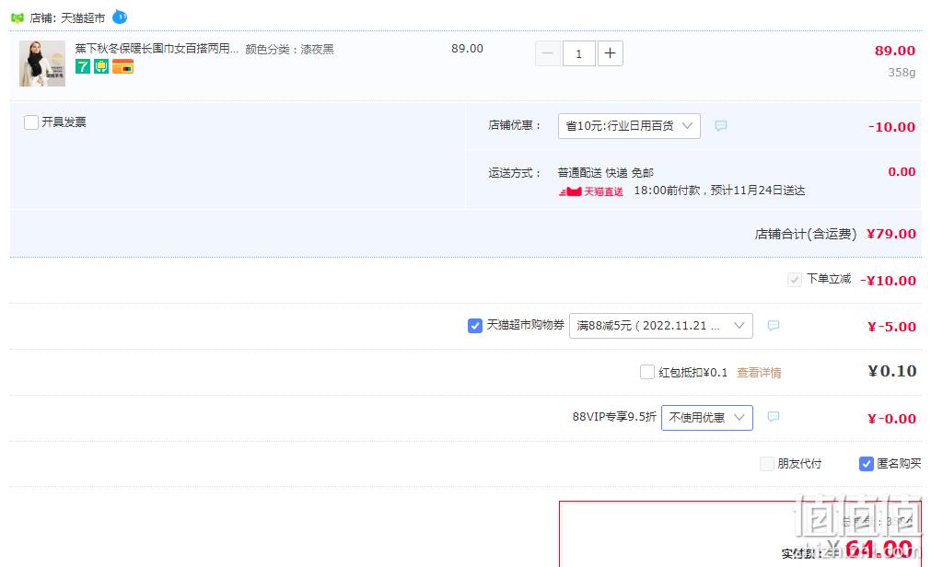
Task: Expand the 省10元:行业日用百货 store discount dropdown
Action: point(629,126)
